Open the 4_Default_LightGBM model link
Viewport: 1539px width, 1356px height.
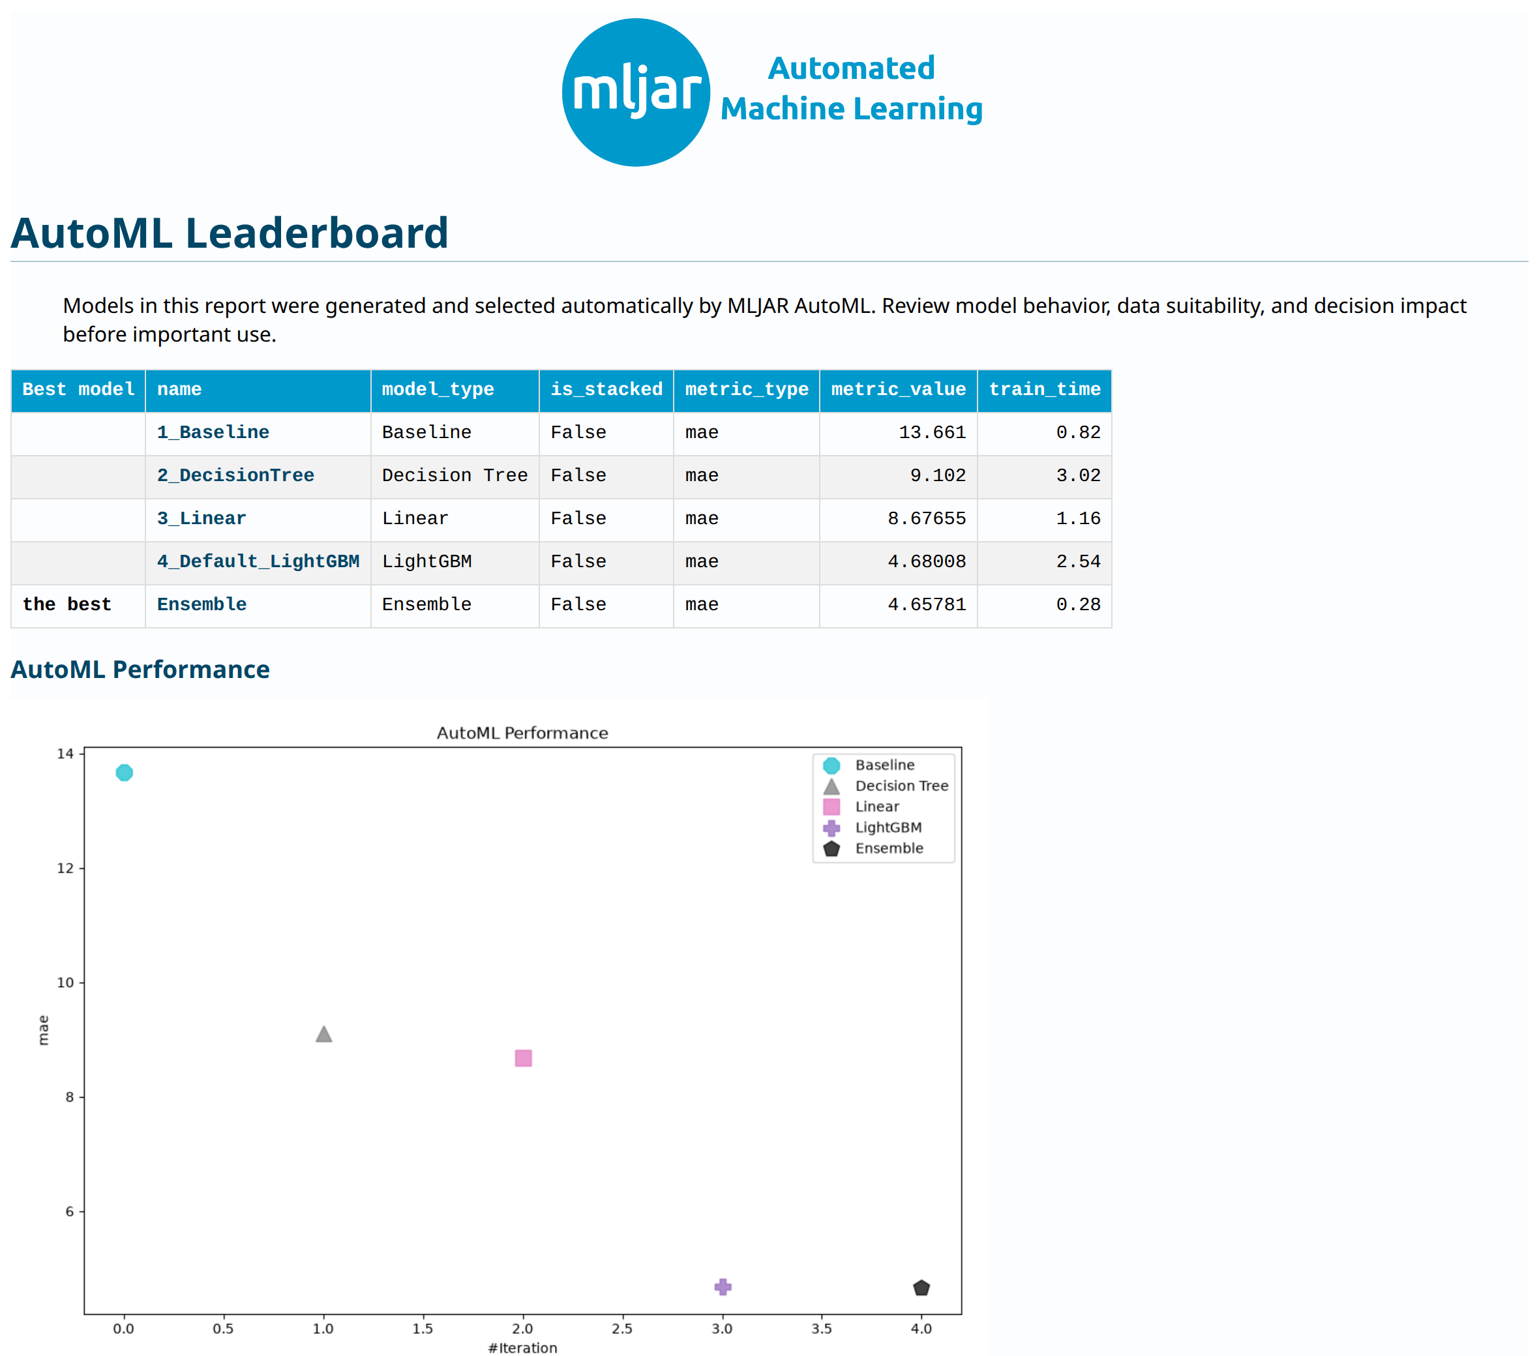258,561
